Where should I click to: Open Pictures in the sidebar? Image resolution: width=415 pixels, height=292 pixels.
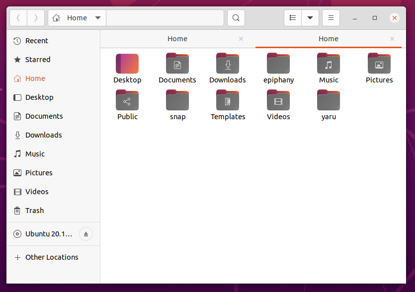[x=53, y=173]
